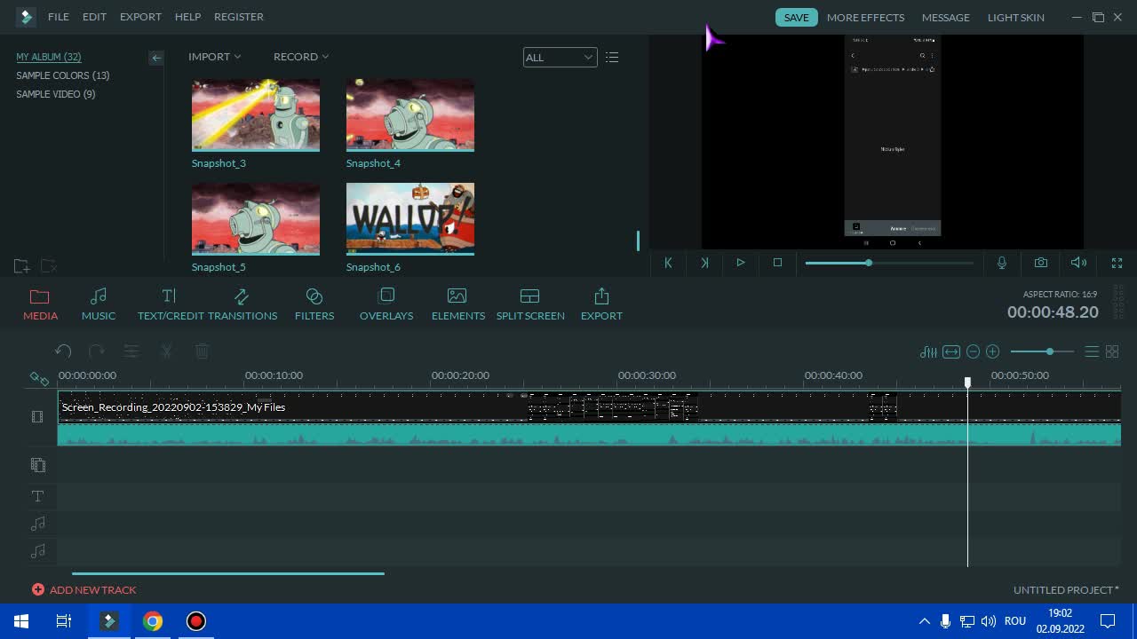Open the SPLIT SCREEN tab
The image size is (1137, 639).
(x=530, y=304)
